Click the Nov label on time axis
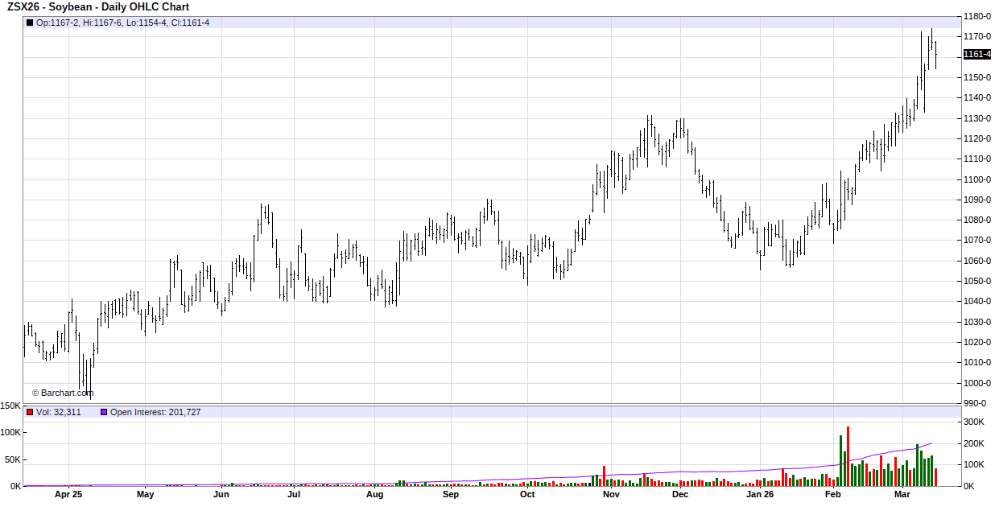 tap(611, 495)
